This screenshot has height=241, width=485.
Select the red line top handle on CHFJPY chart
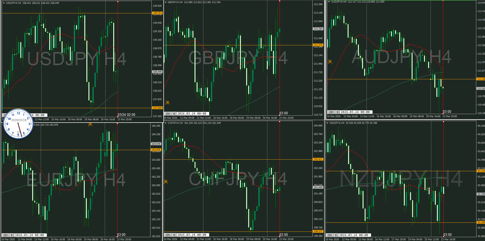coord(280,122)
